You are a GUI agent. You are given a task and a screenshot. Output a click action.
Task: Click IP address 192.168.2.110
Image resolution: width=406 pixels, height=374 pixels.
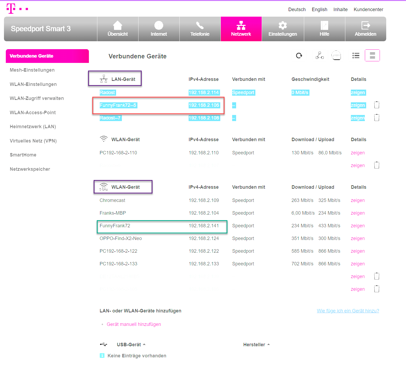tap(204, 153)
